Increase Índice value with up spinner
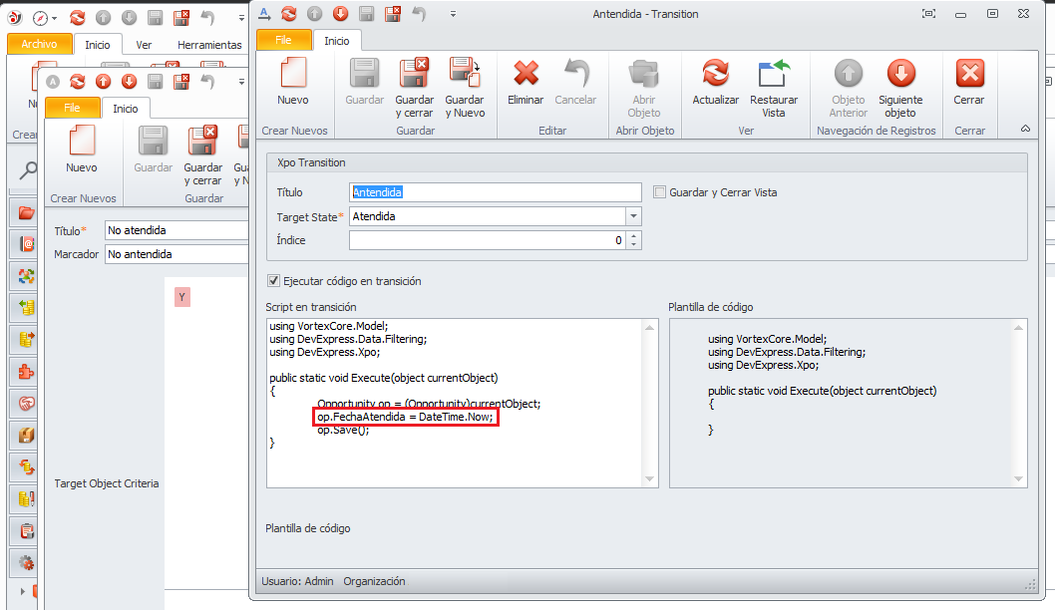Viewport: 1055px width, 610px height. [635, 236]
